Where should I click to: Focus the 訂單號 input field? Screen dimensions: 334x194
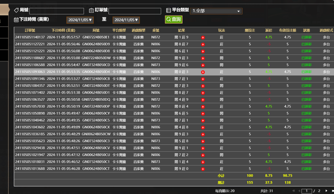[135, 11]
